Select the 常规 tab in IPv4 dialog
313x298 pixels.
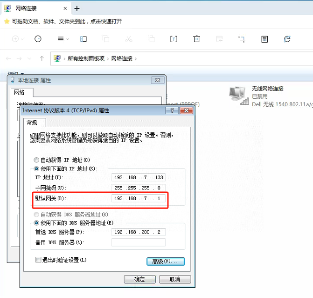[x=32, y=123]
